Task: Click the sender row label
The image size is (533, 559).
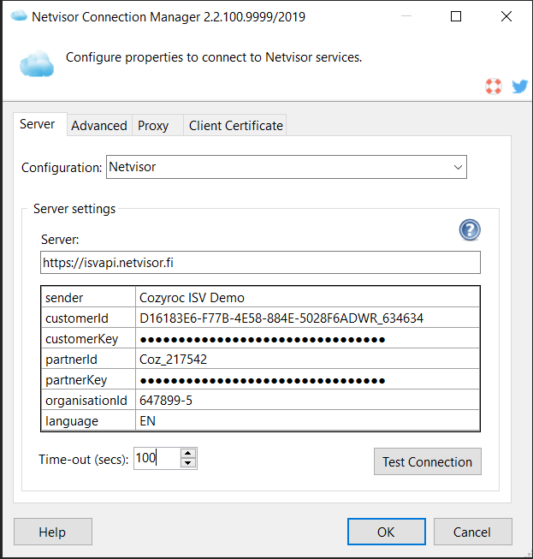Action: point(88,297)
